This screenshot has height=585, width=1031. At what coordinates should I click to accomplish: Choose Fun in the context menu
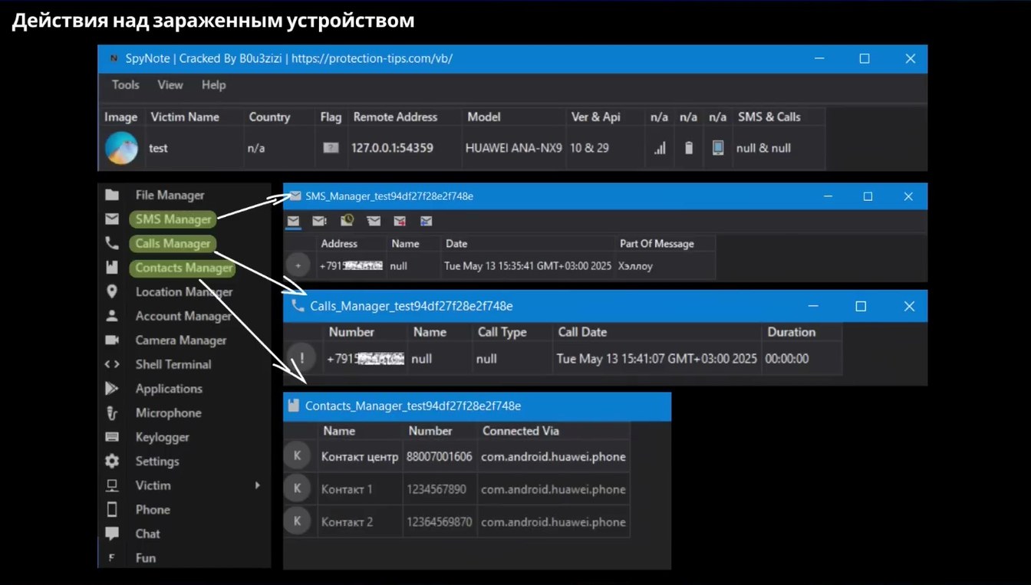point(146,558)
